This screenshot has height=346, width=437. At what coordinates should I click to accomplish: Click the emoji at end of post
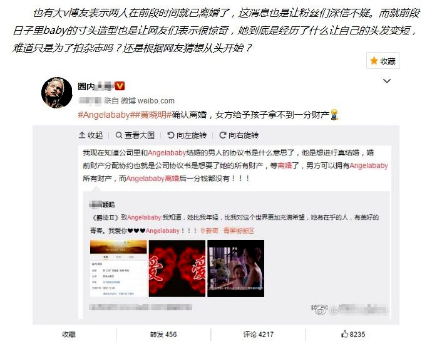tap(334, 115)
